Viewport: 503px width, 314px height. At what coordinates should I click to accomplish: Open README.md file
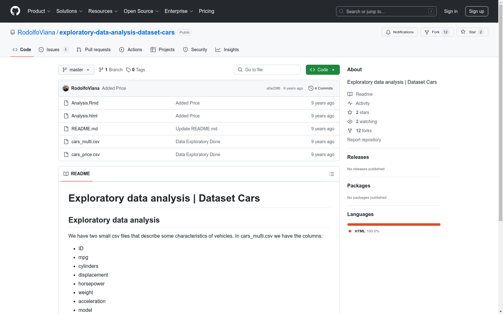85,129
